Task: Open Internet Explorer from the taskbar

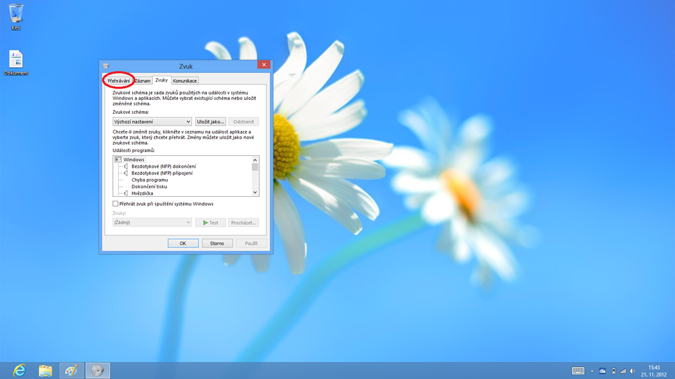Action: (19, 370)
